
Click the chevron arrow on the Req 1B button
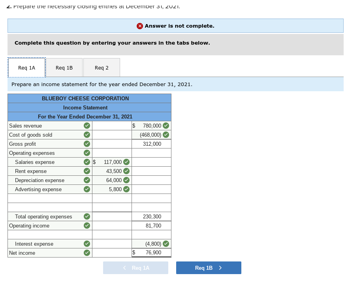(220, 268)
